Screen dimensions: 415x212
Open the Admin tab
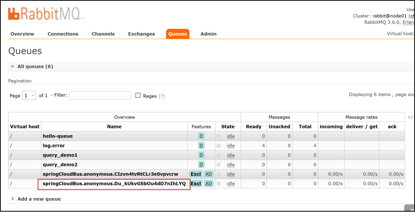coord(208,34)
